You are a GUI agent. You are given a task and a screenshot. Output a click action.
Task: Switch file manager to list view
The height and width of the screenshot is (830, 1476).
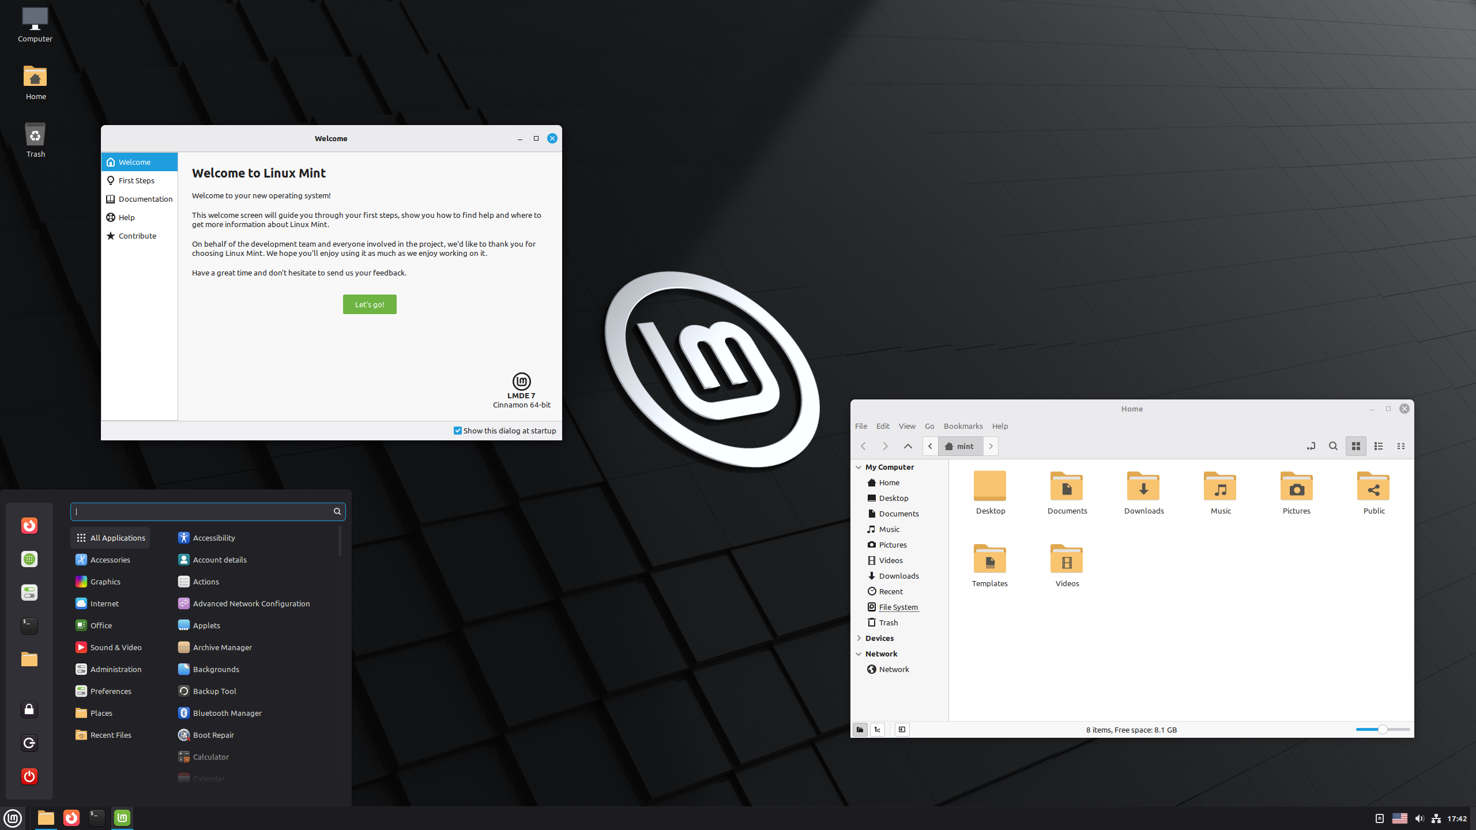[x=1379, y=446]
